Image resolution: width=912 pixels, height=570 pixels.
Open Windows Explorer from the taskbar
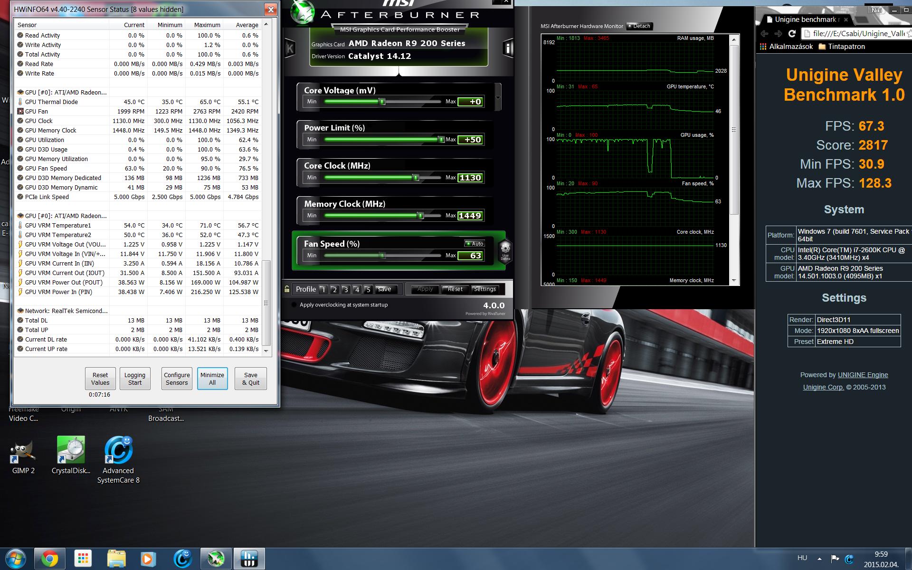coord(116,559)
